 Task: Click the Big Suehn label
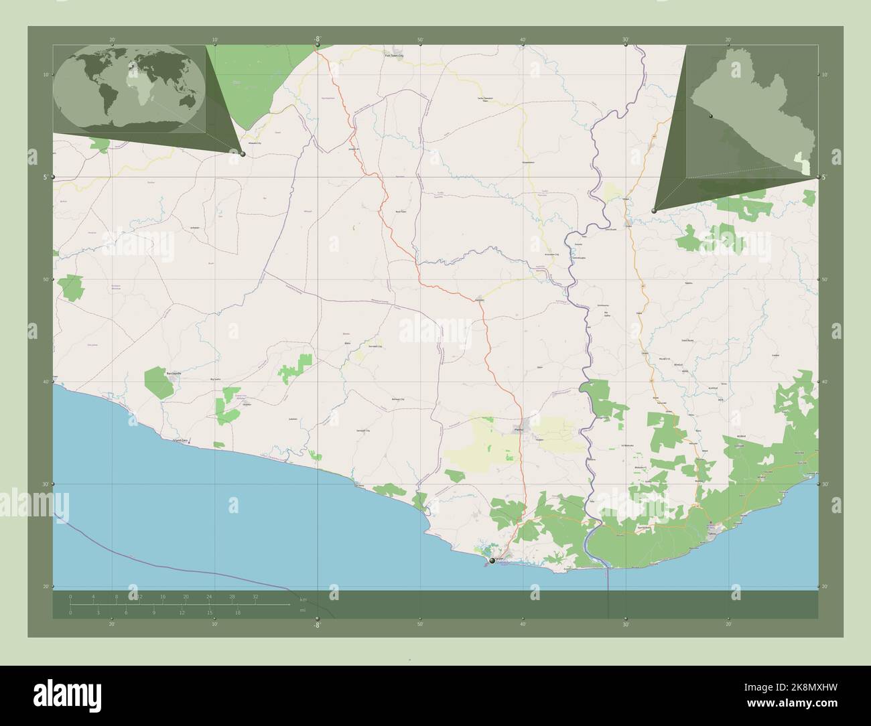(216, 378)
